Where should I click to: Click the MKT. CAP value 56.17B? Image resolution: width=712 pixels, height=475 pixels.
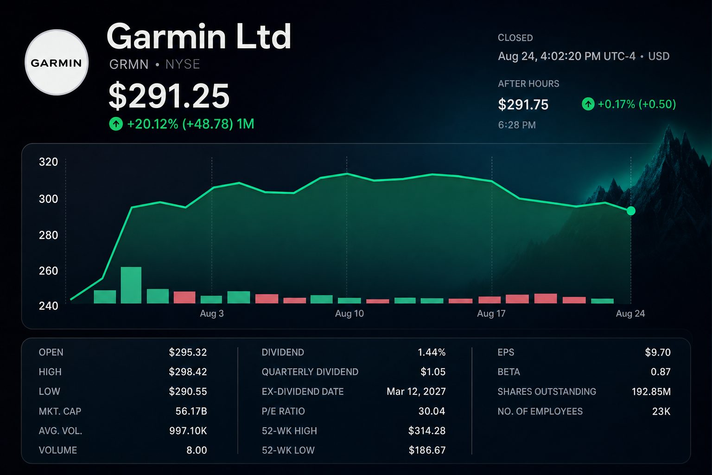click(x=191, y=411)
